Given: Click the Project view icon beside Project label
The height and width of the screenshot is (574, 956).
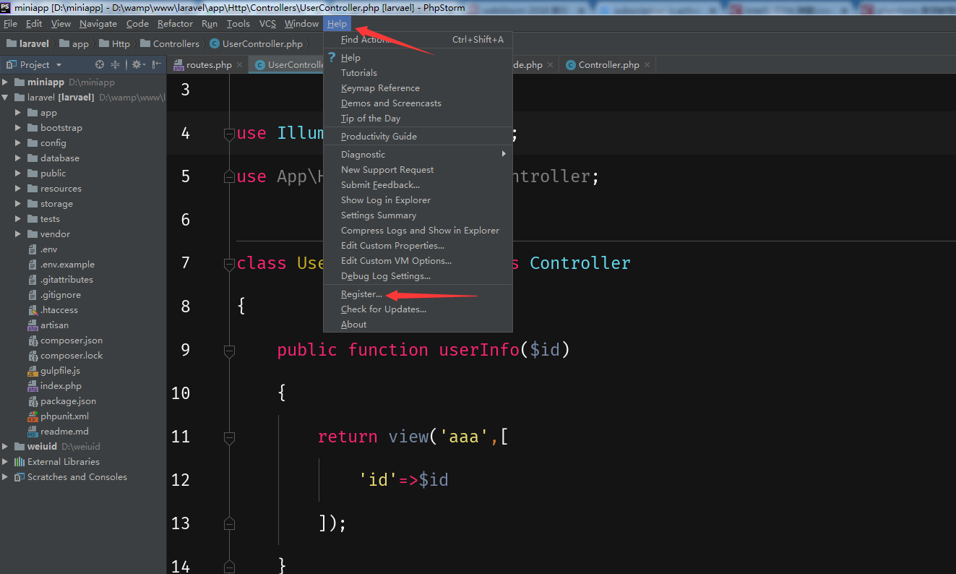Looking at the screenshot, I should click(12, 64).
